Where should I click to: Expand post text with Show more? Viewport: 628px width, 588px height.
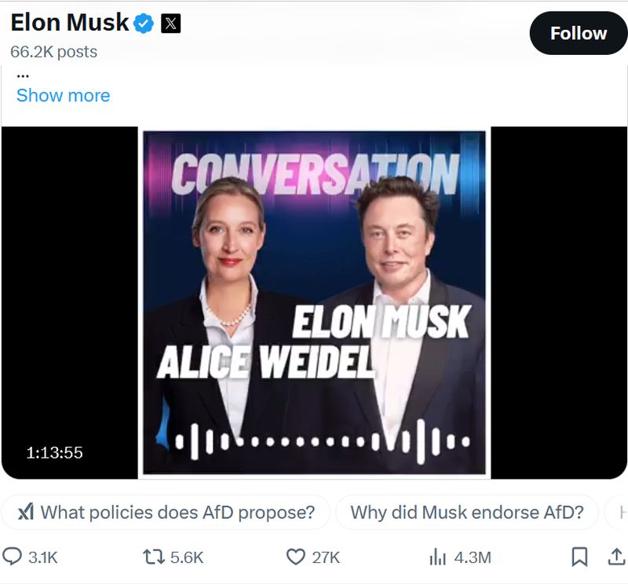coord(63,96)
